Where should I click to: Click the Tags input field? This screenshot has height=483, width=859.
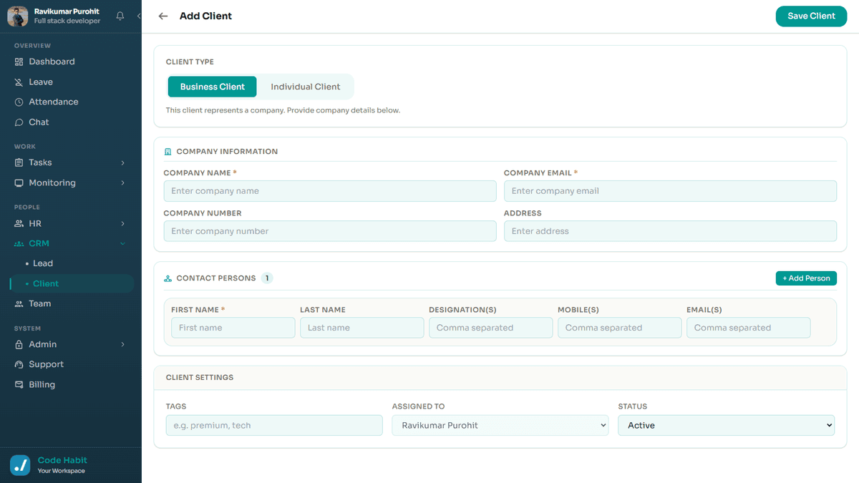pyautogui.click(x=274, y=425)
